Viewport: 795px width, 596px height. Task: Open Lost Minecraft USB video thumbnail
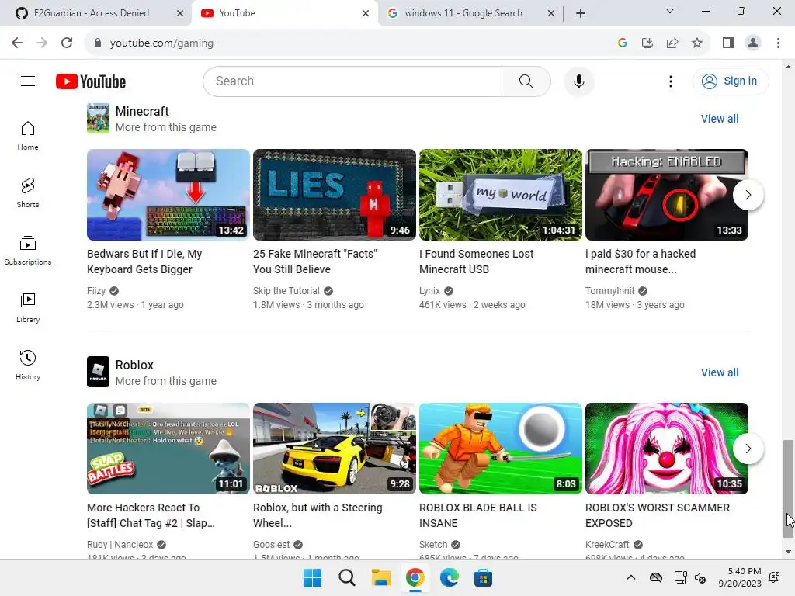(x=501, y=195)
